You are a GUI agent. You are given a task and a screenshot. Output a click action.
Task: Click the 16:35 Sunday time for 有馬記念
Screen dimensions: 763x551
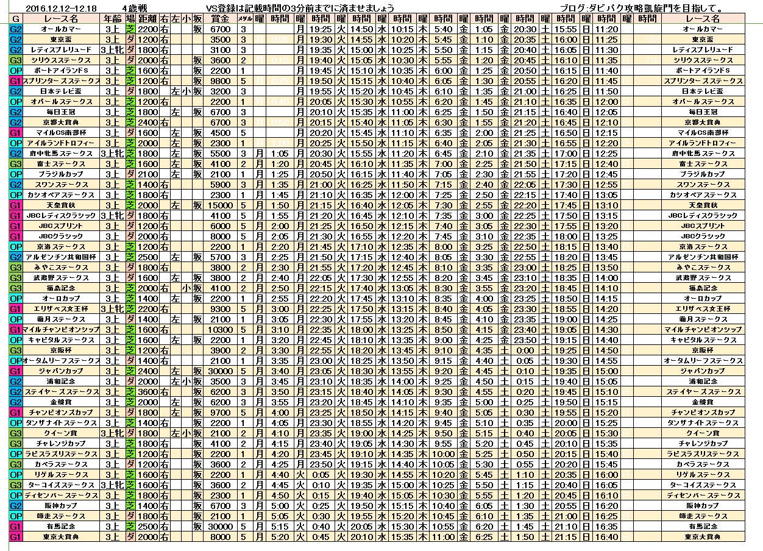pyautogui.click(x=606, y=526)
